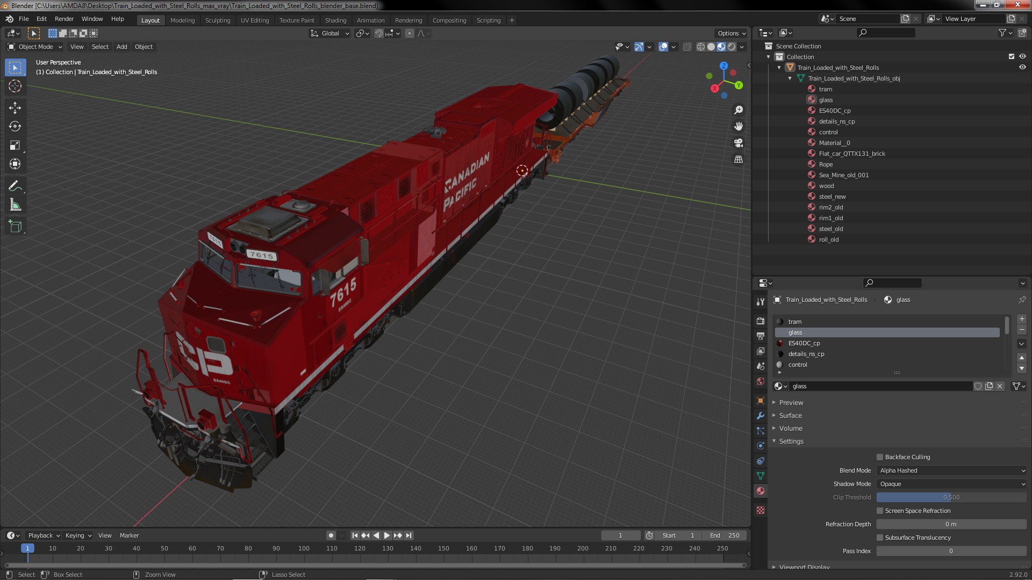Select the Rotate tool

(x=15, y=127)
